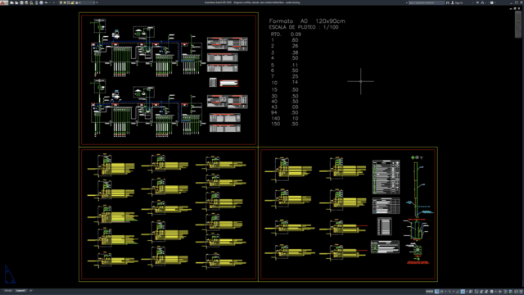Click the PAPER space button in status bar

coord(429,292)
